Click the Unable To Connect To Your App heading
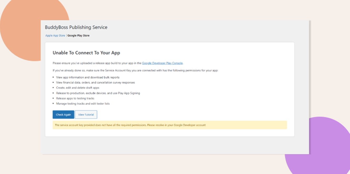Viewport: 350px width, 174px height. click(86, 53)
